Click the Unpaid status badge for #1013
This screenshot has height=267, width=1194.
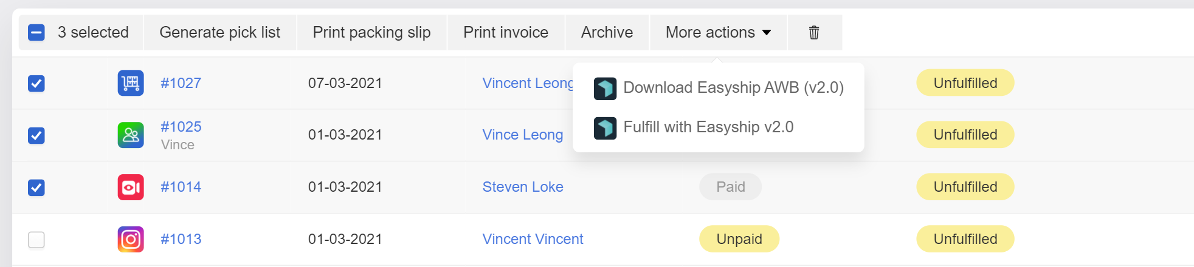(x=739, y=239)
